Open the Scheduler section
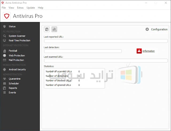 coord(14,83)
